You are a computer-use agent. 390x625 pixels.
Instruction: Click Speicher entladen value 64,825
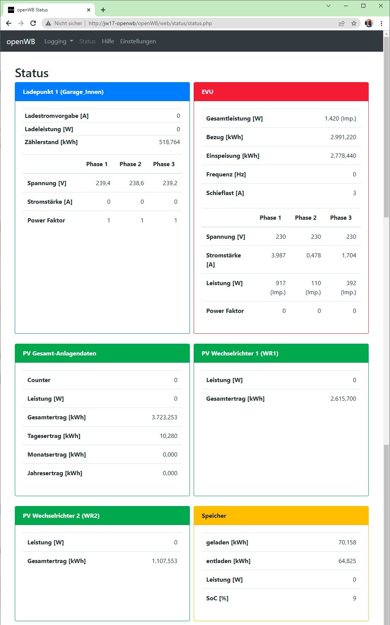347,561
